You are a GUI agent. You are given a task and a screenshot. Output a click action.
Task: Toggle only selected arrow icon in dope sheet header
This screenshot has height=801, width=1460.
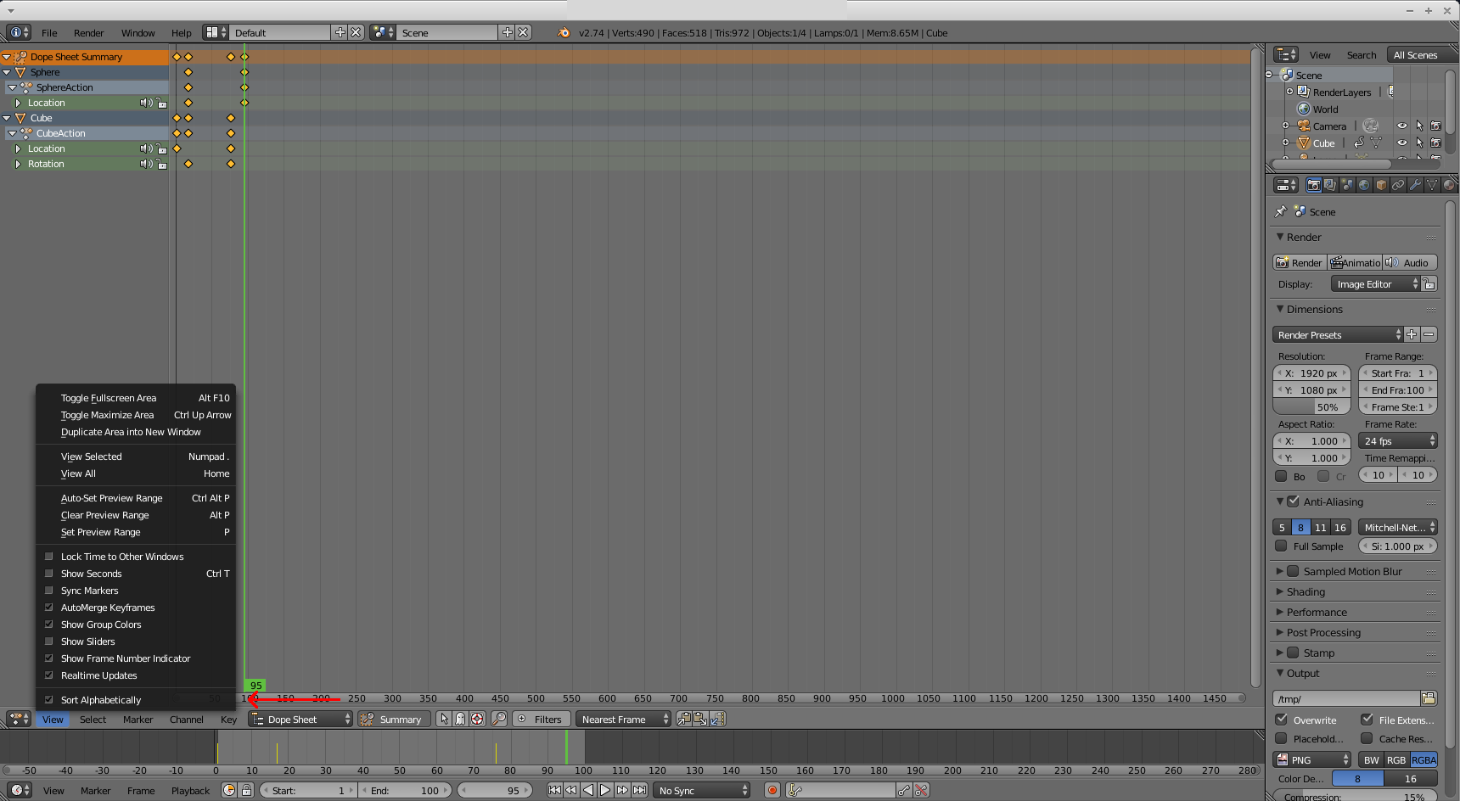point(444,719)
